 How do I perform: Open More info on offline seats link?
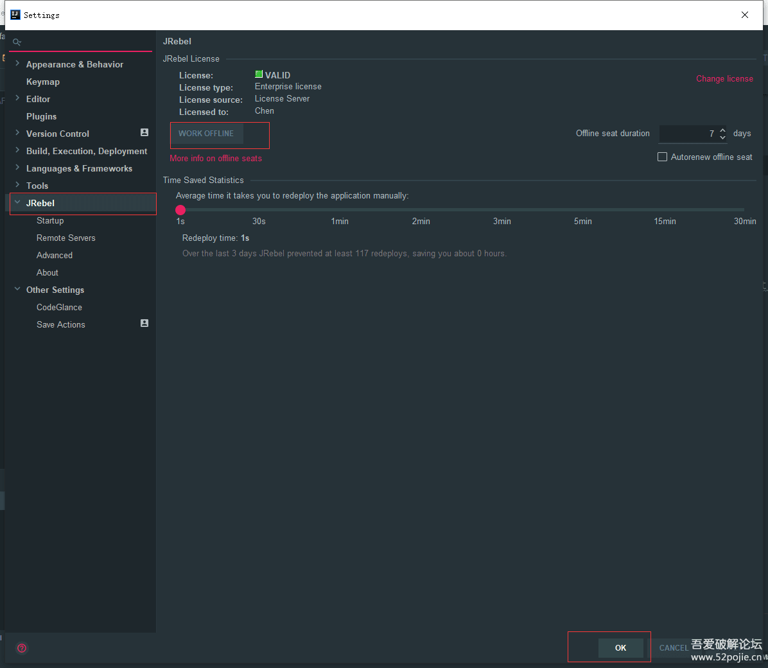pos(216,158)
